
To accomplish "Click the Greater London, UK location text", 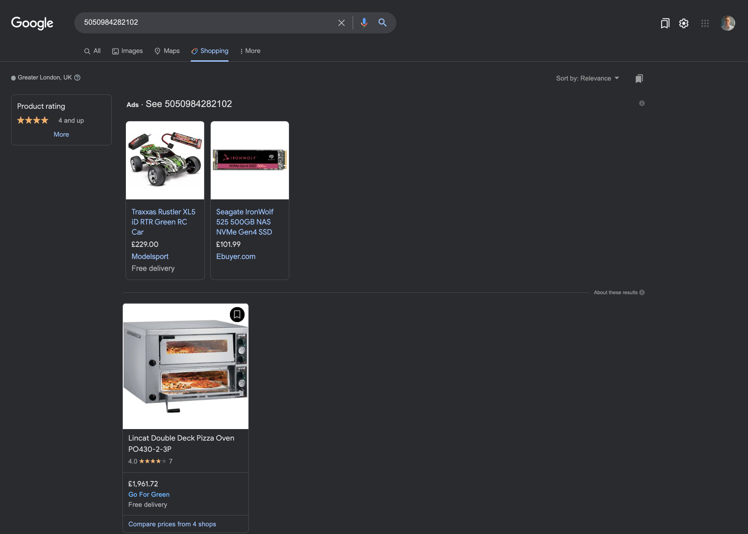I will 45,77.
